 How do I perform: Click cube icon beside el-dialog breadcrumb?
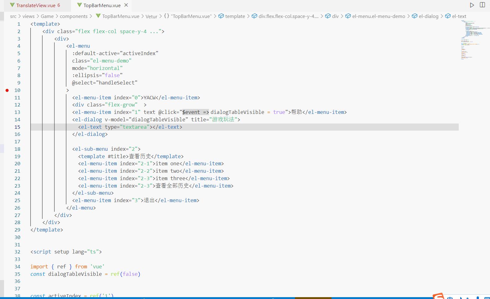(414, 16)
